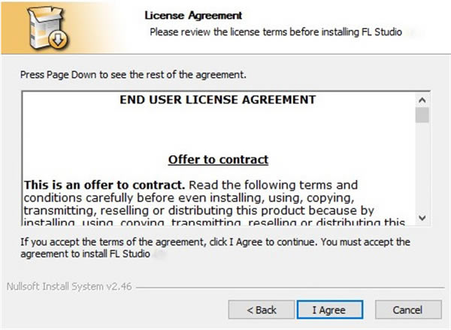This screenshot has height=330, width=451.
Task: Click the END USER LICENSE AGREEMENT heading
Action: tap(218, 99)
